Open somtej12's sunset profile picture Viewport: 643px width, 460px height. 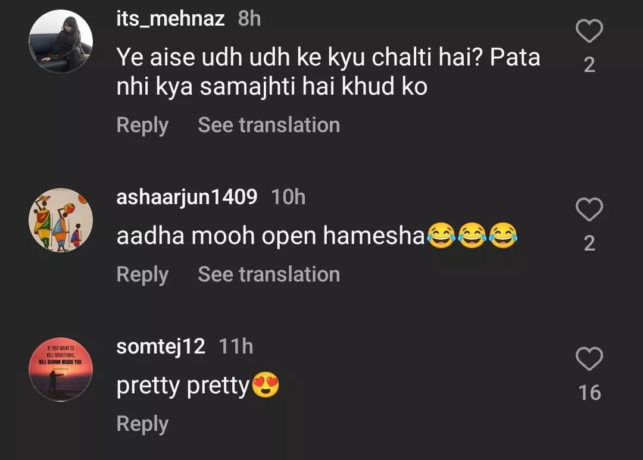[61, 370]
